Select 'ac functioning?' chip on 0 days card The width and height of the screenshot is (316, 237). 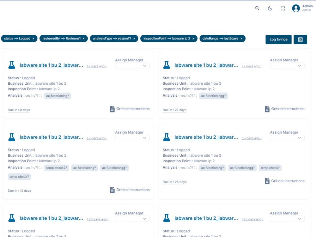pyautogui.click(x=58, y=96)
